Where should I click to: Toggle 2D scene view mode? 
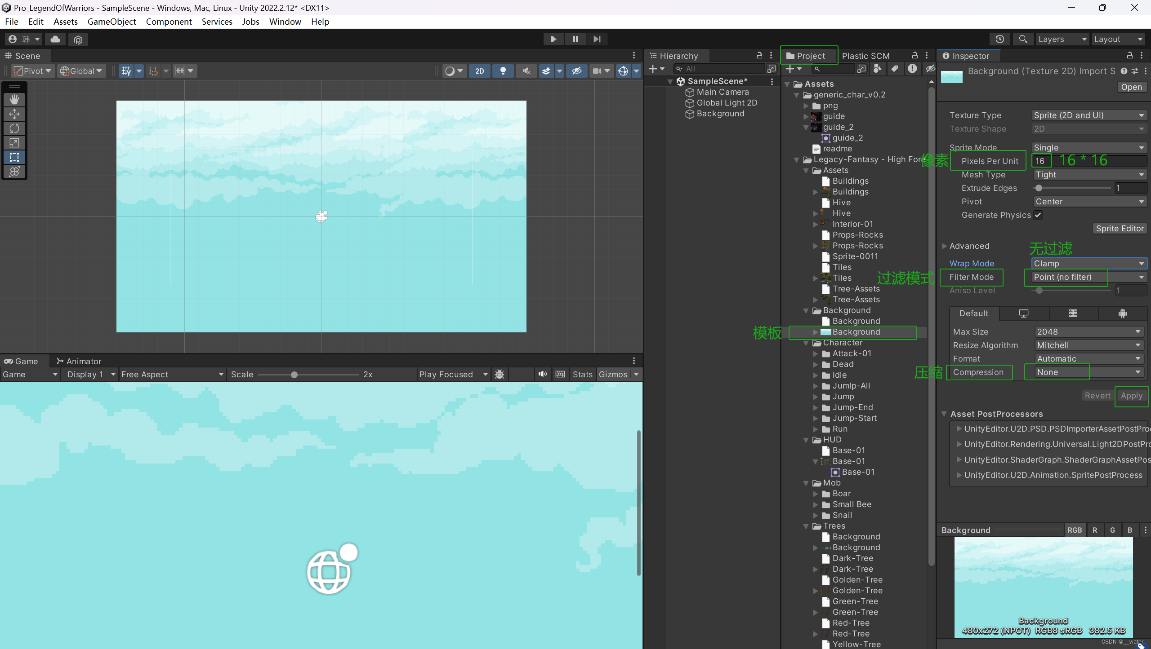click(x=480, y=71)
